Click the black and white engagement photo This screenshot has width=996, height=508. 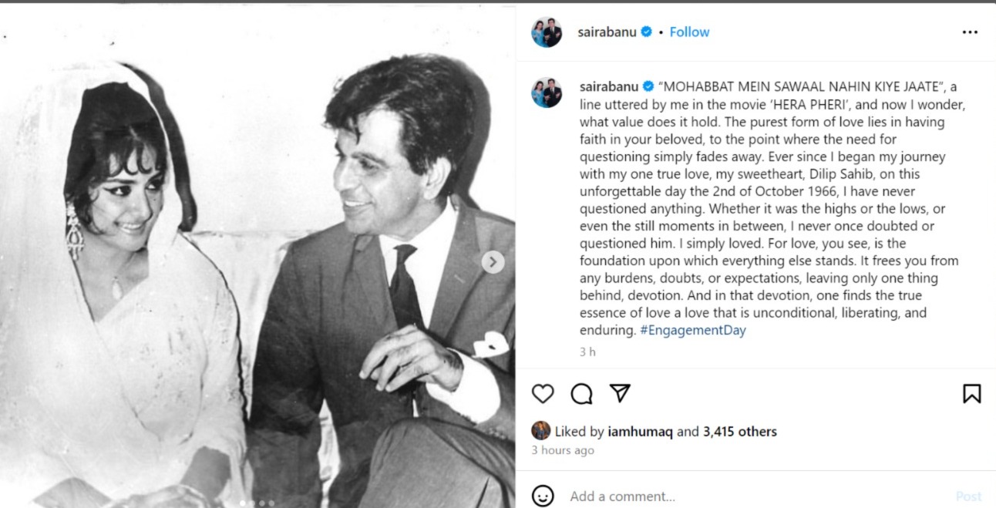coord(257,254)
